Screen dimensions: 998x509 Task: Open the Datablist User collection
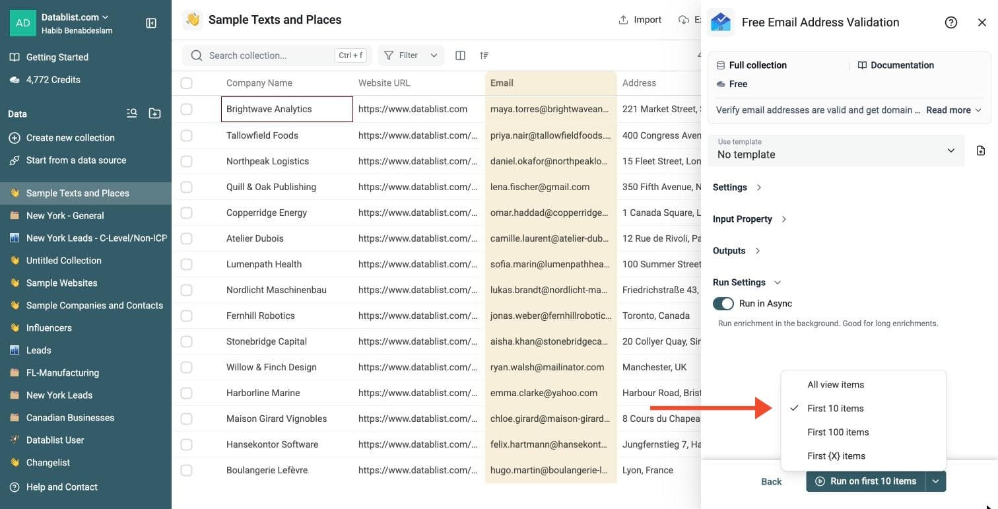[x=86, y=440]
